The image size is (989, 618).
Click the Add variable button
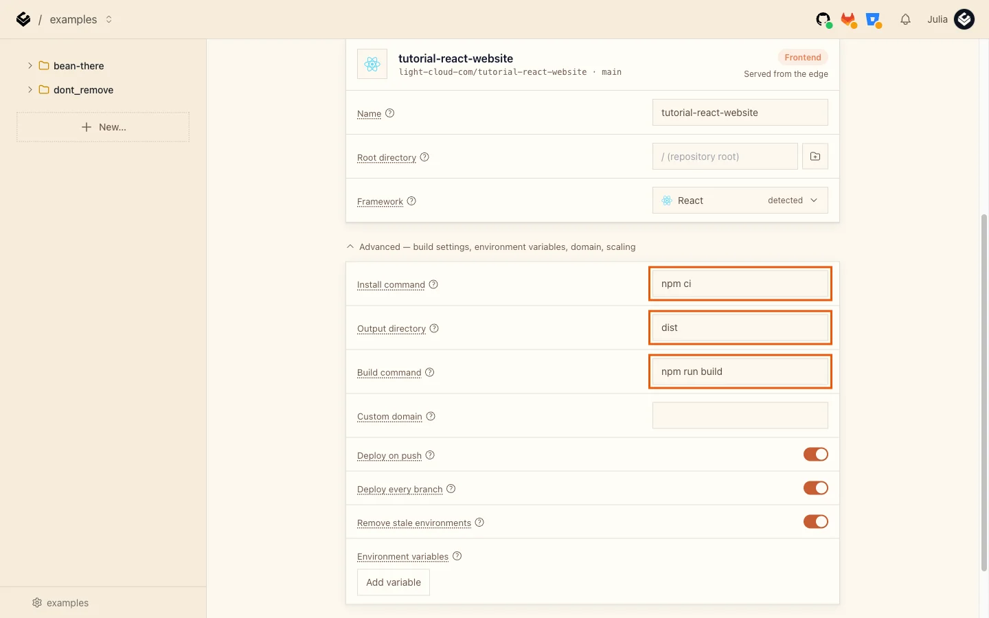click(394, 582)
